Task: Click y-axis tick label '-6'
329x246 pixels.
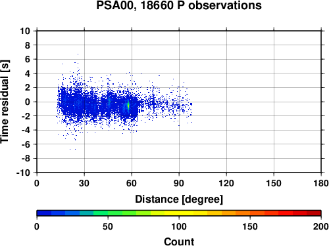Action: point(26,144)
